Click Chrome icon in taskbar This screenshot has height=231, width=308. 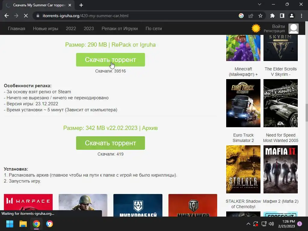point(36,224)
